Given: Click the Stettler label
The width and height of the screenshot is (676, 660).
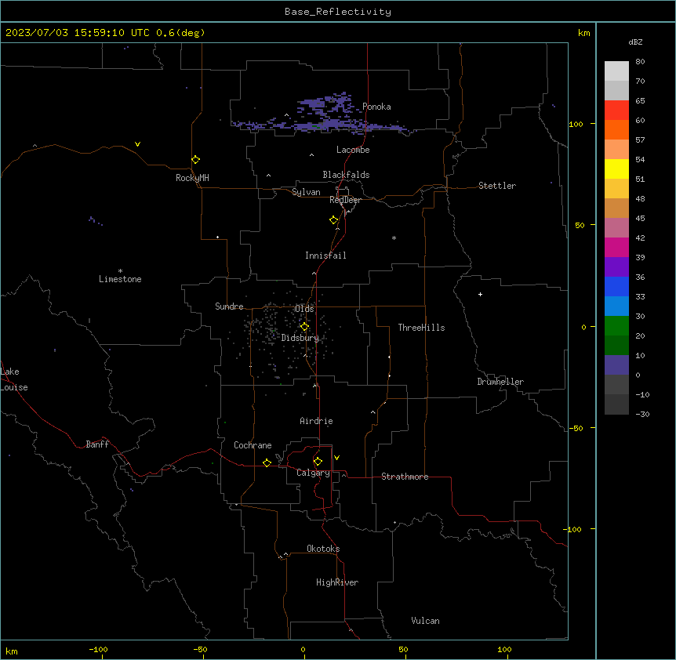Looking at the screenshot, I should [x=497, y=186].
